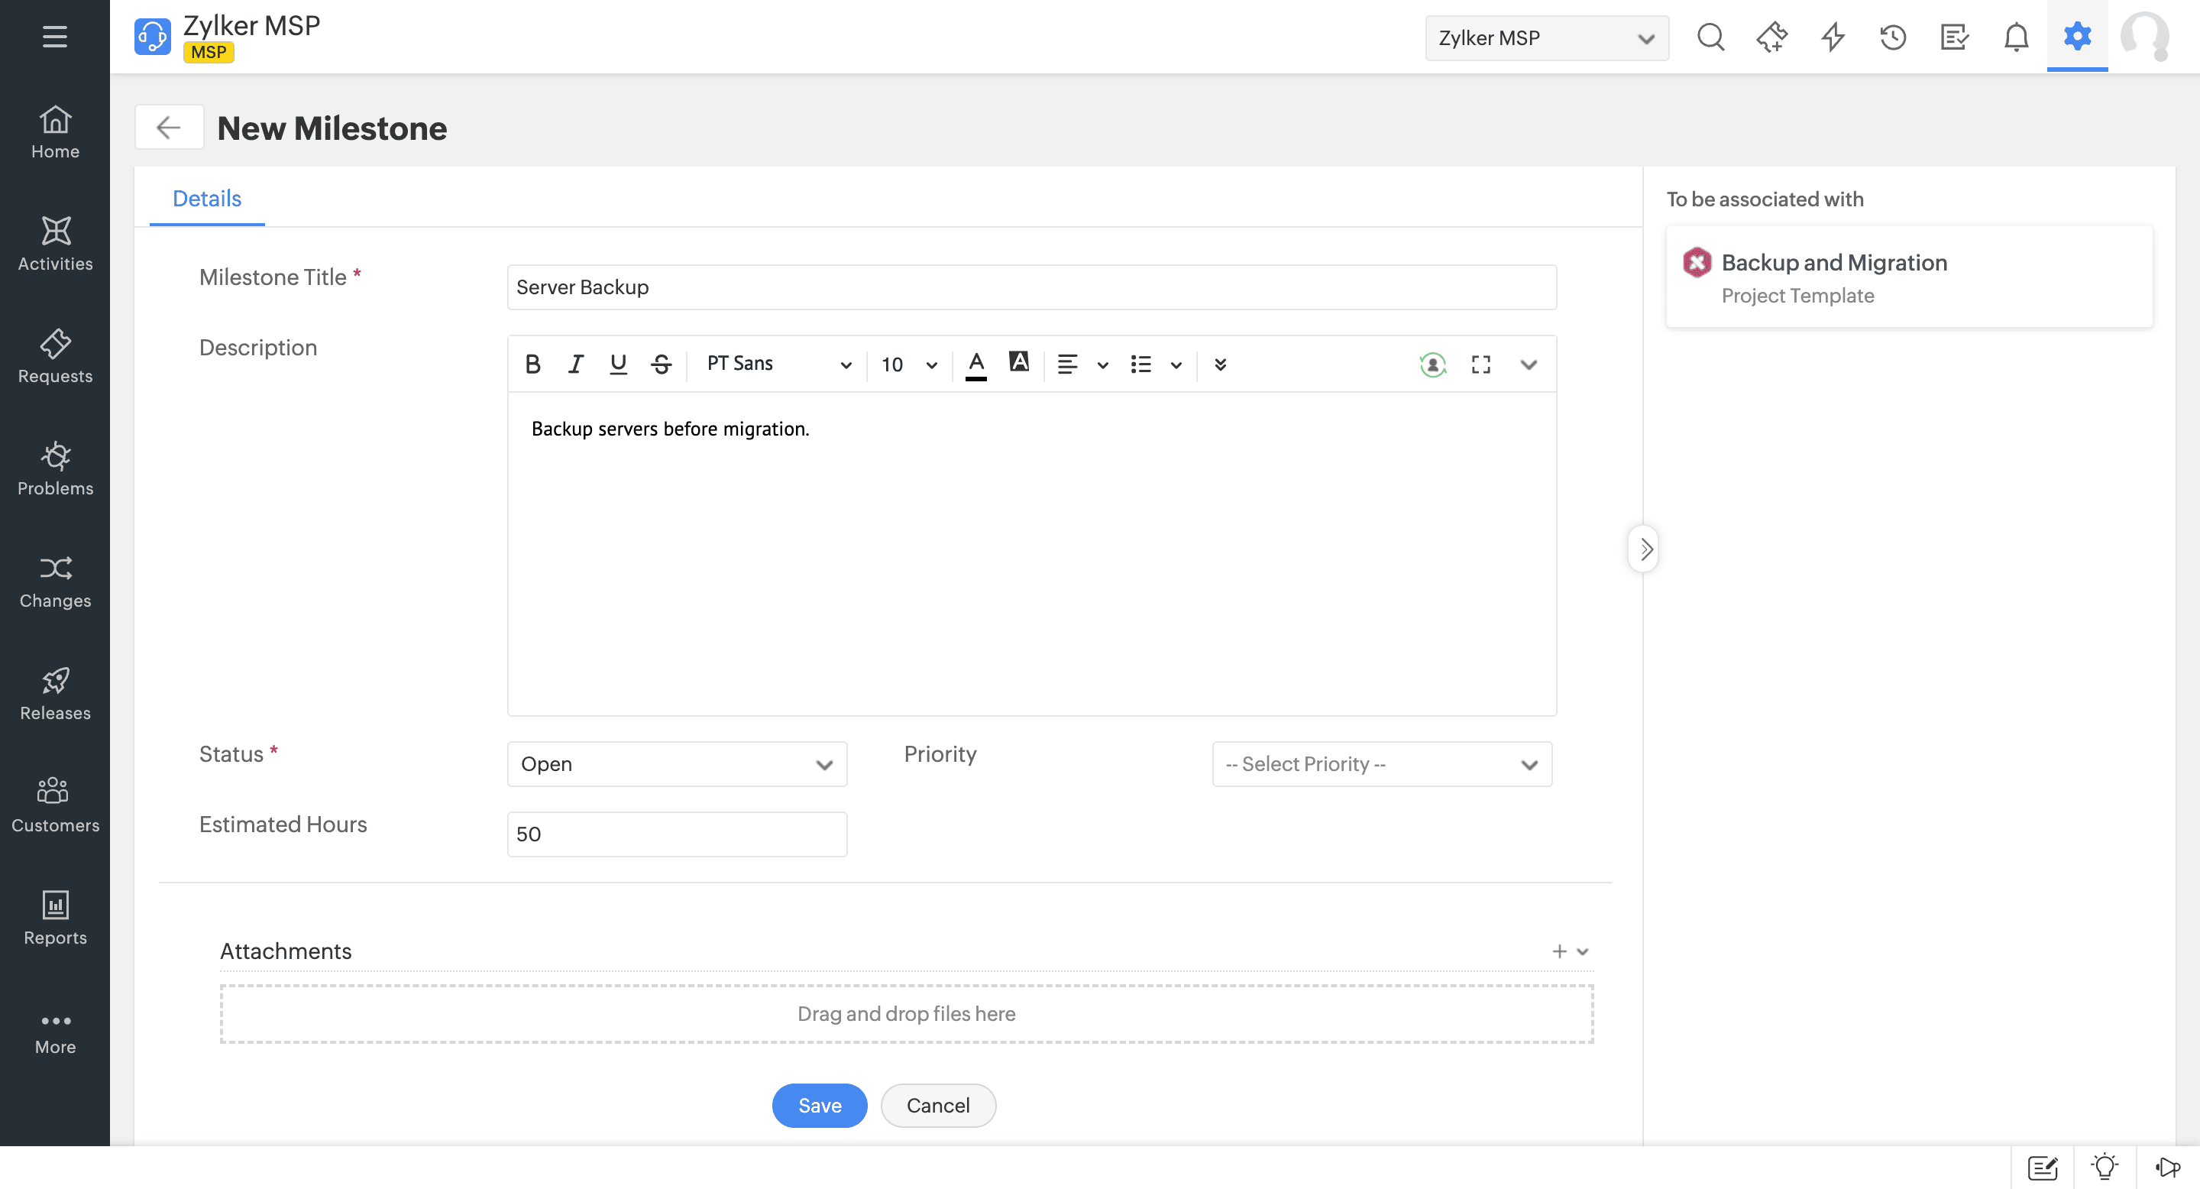Image resolution: width=2200 pixels, height=1189 pixels.
Task: Open the font color picker
Action: [976, 364]
